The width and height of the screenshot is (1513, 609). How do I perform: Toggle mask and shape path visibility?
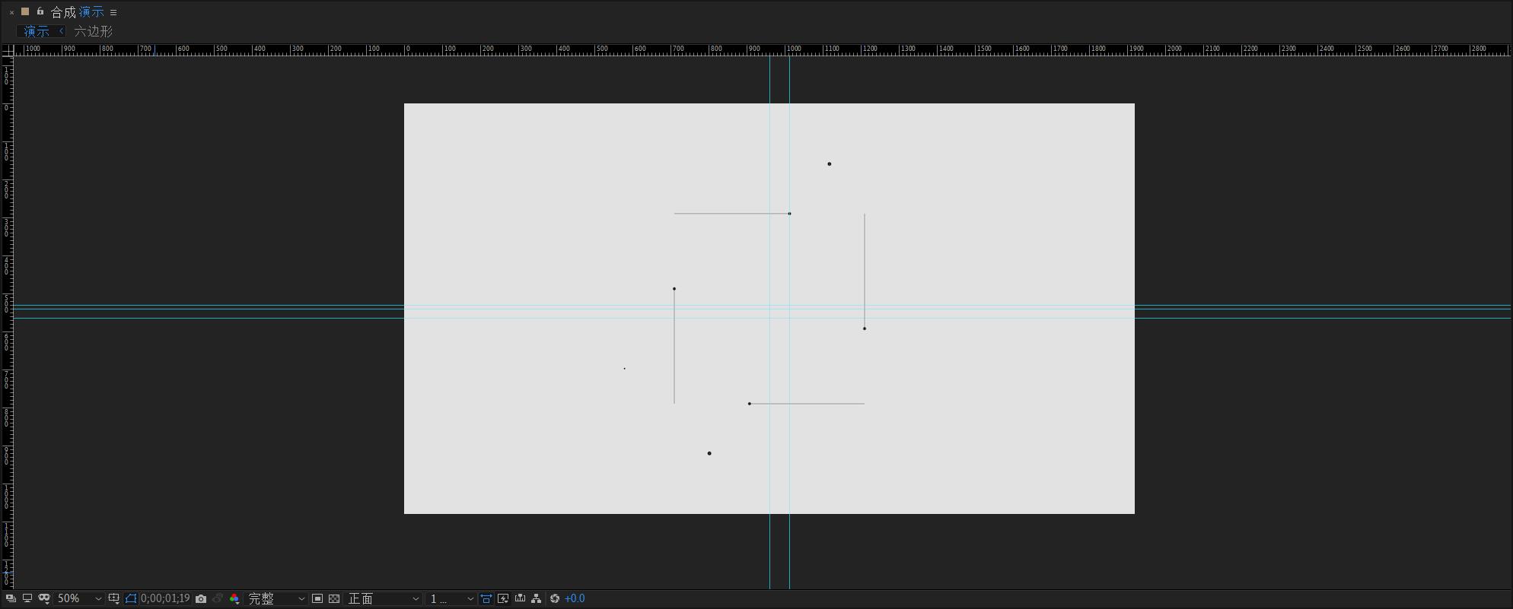[44, 599]
